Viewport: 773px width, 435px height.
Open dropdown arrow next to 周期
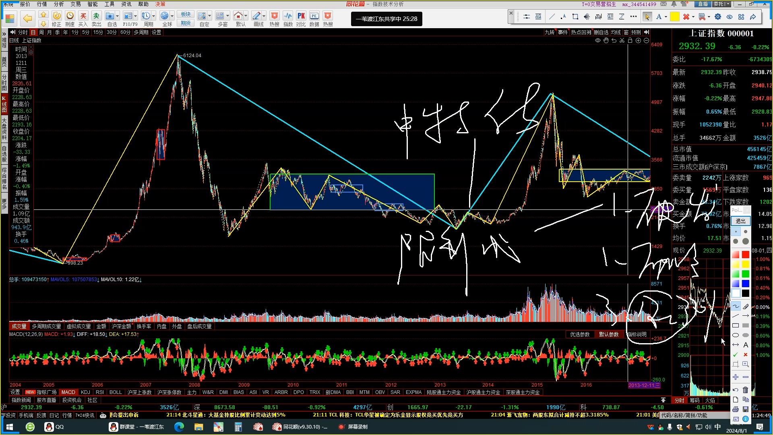point(153,16)
